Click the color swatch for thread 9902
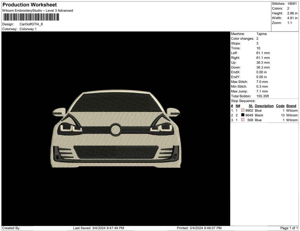 point(243,111)
